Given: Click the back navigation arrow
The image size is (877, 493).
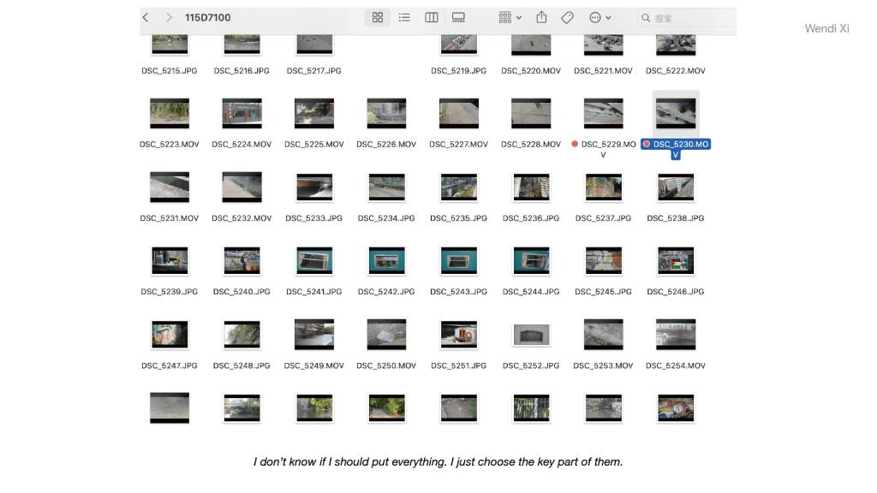Looking at the screenshot, I should [146, 17].
